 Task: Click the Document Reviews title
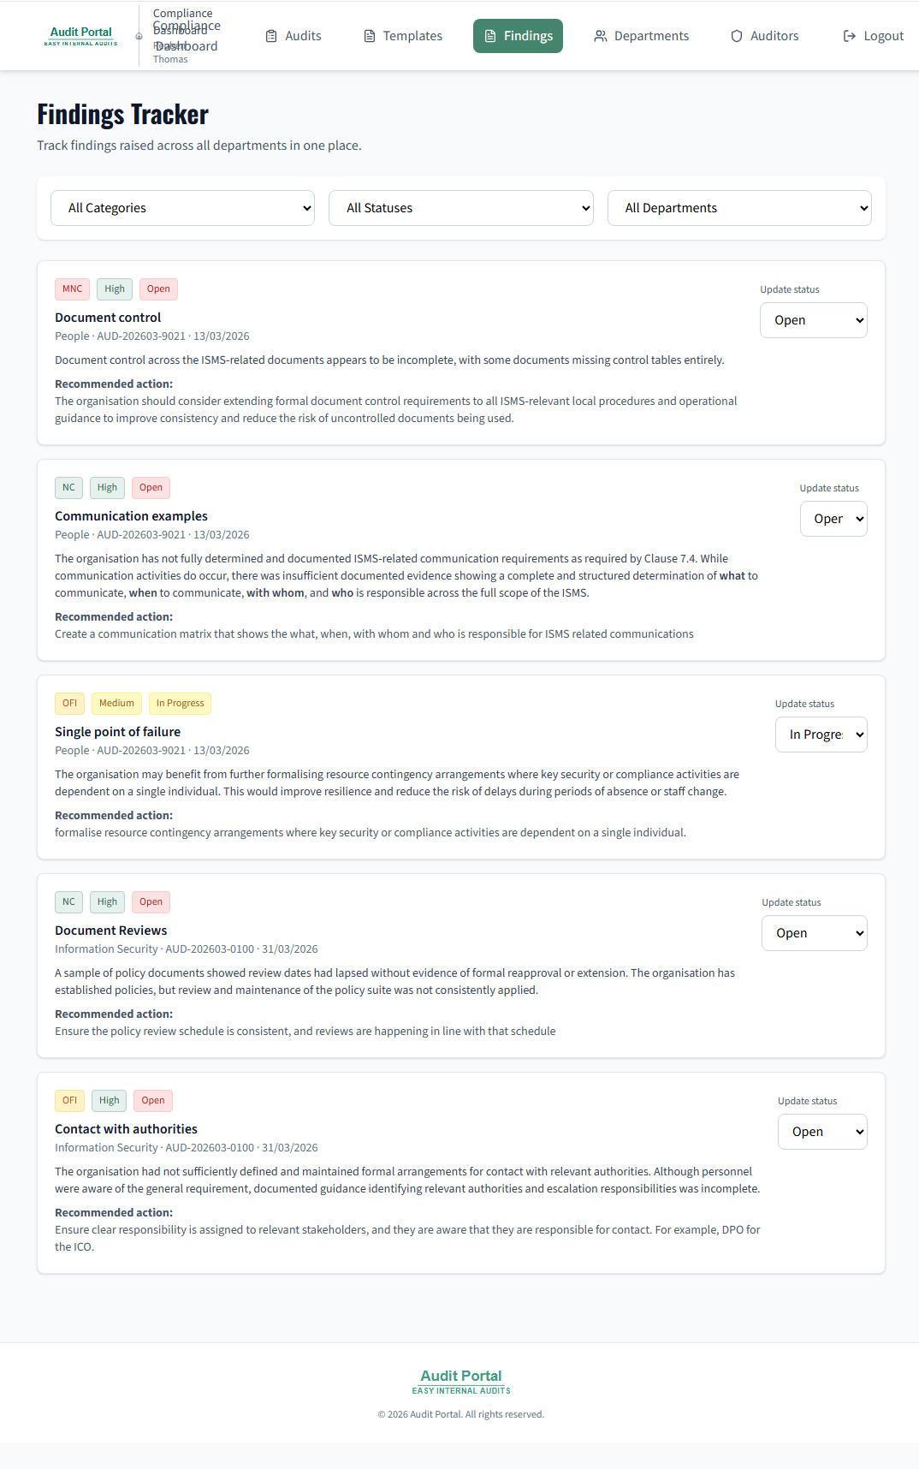click(x=111, y=931)
